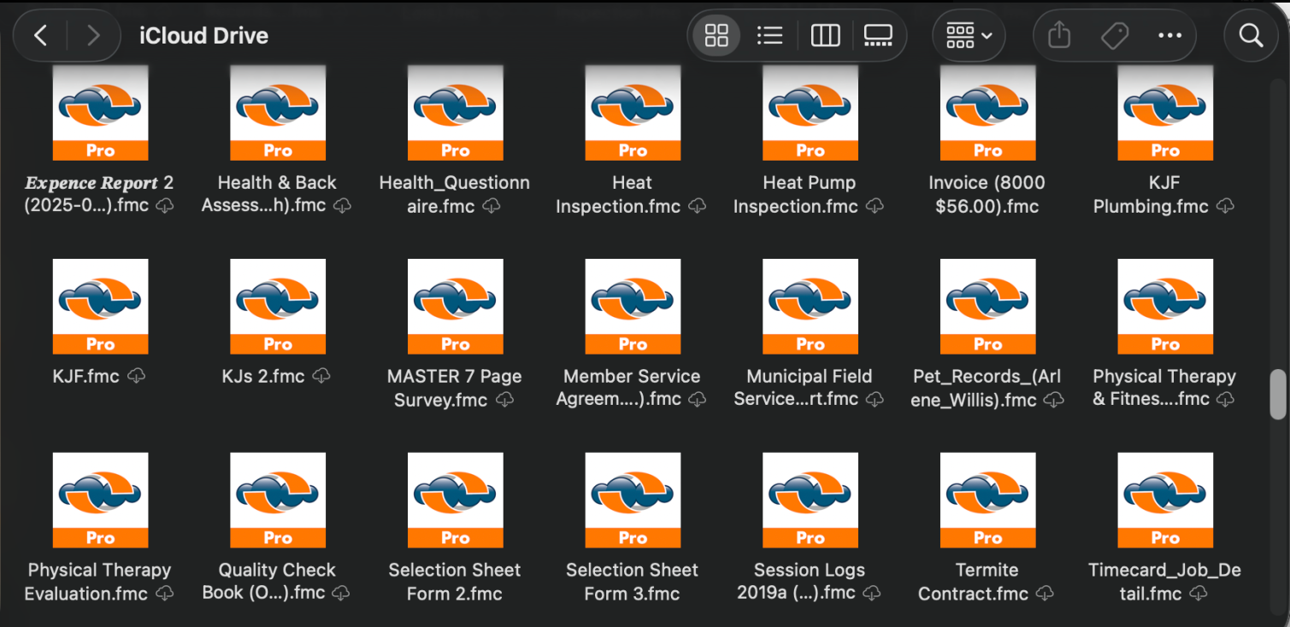Click the 'Selection Sheet Form 3.fmc' name
The image size is (1290, 627).
(x=633, y=581)
